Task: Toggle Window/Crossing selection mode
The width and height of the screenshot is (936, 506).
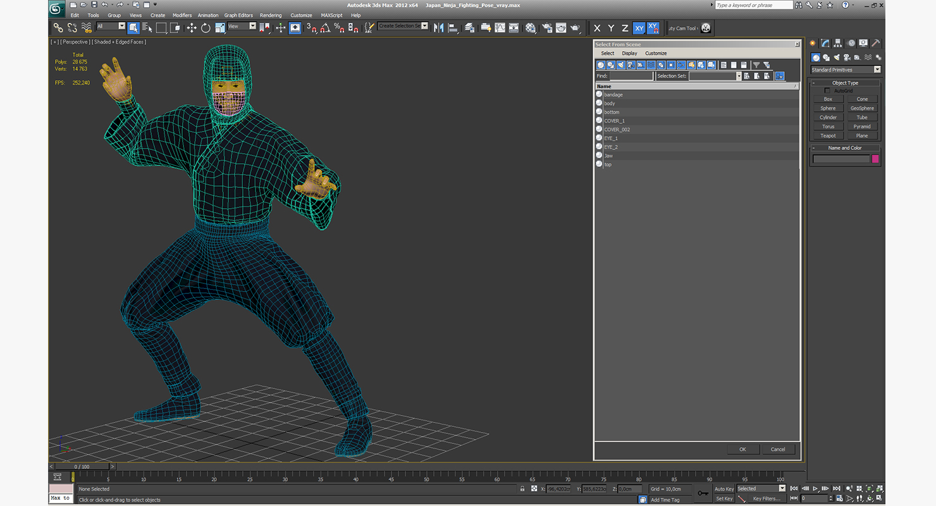Action: [x=175, y=28]
